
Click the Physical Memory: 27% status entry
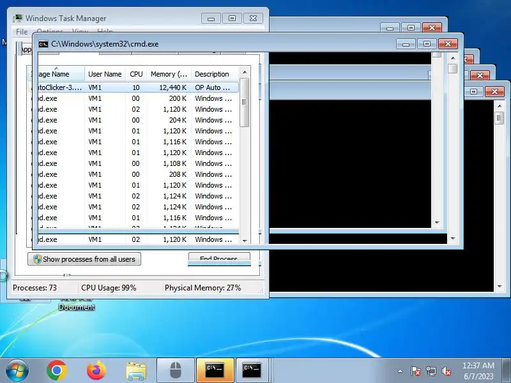point(202,288)
